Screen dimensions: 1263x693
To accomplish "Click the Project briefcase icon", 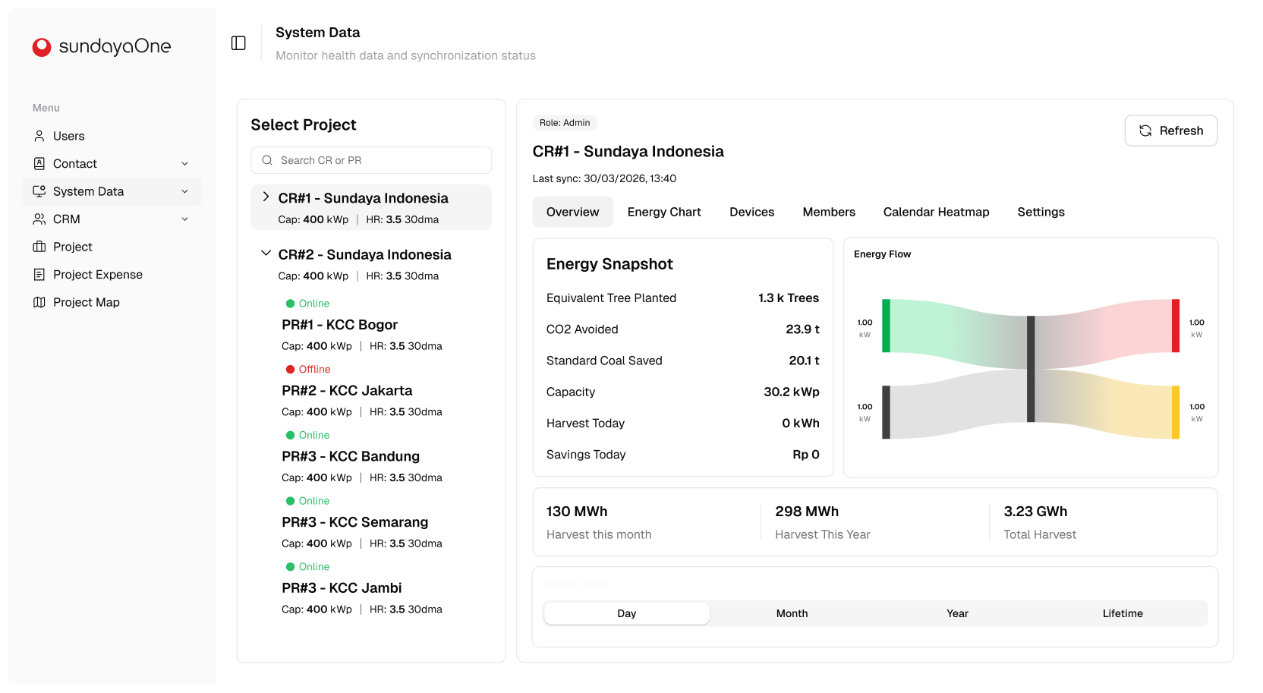I will tap(39, 247).
